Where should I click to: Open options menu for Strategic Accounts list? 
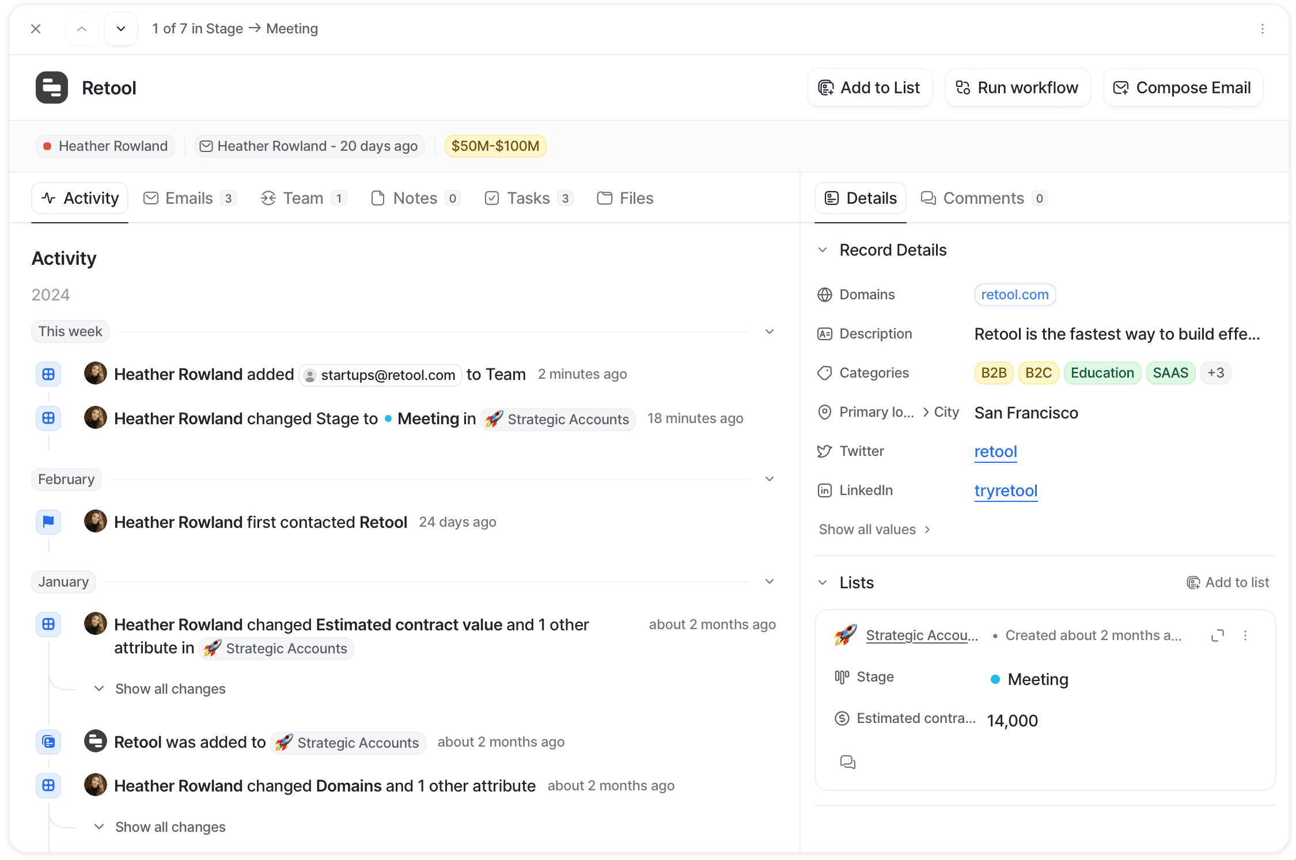pyautogui.click(x=1245, y=636)
